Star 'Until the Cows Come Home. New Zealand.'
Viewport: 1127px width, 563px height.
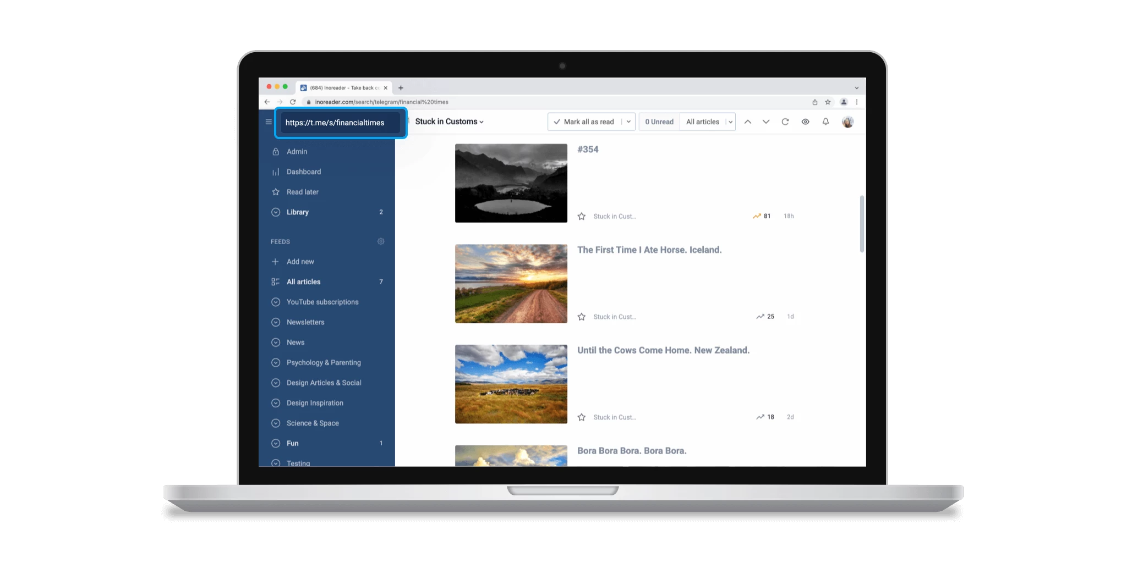coord(582,417)
